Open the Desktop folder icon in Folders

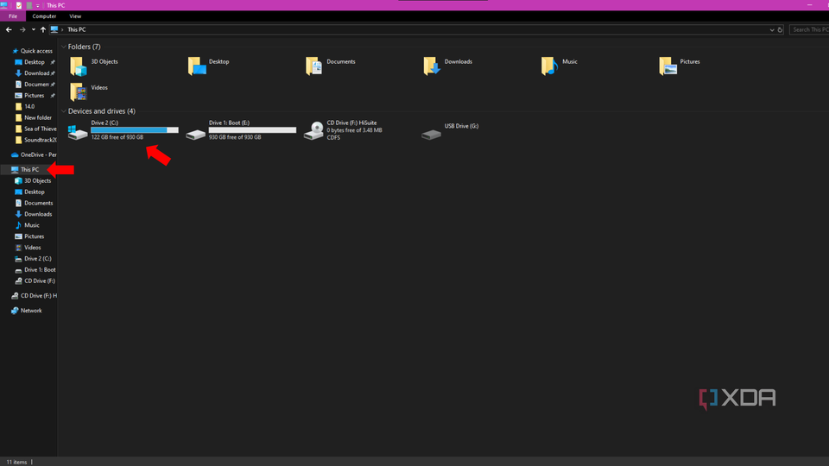click(x=197, y=66)
